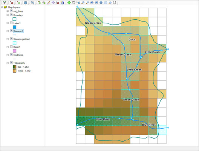Select the seg_lines layer name
Screen dimensions: 199x151
click(18, 11)
